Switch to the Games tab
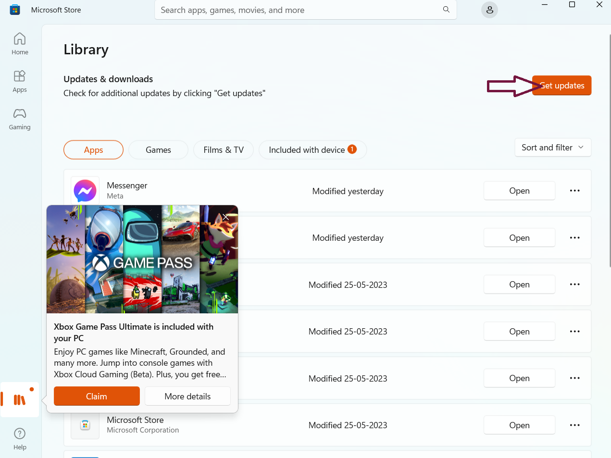The height and width of the screenshot is (458, 611). pyautogui.click(x=158, y=150)
